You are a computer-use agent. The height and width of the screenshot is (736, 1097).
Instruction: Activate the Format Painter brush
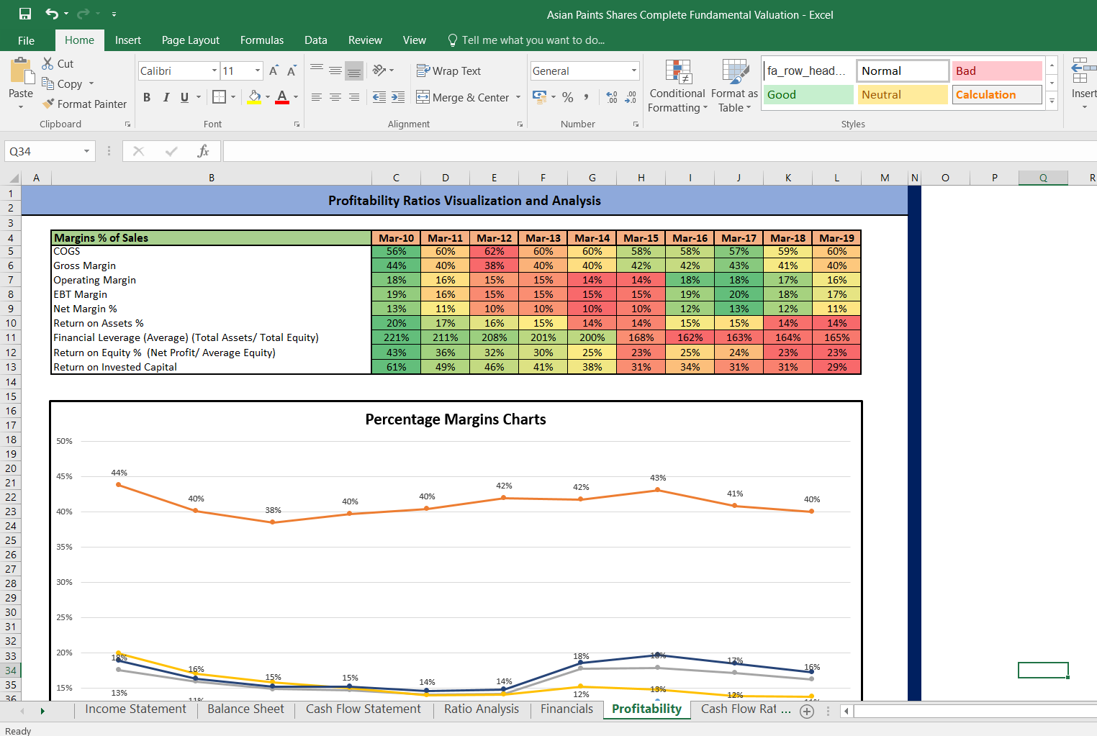(48, 104)
